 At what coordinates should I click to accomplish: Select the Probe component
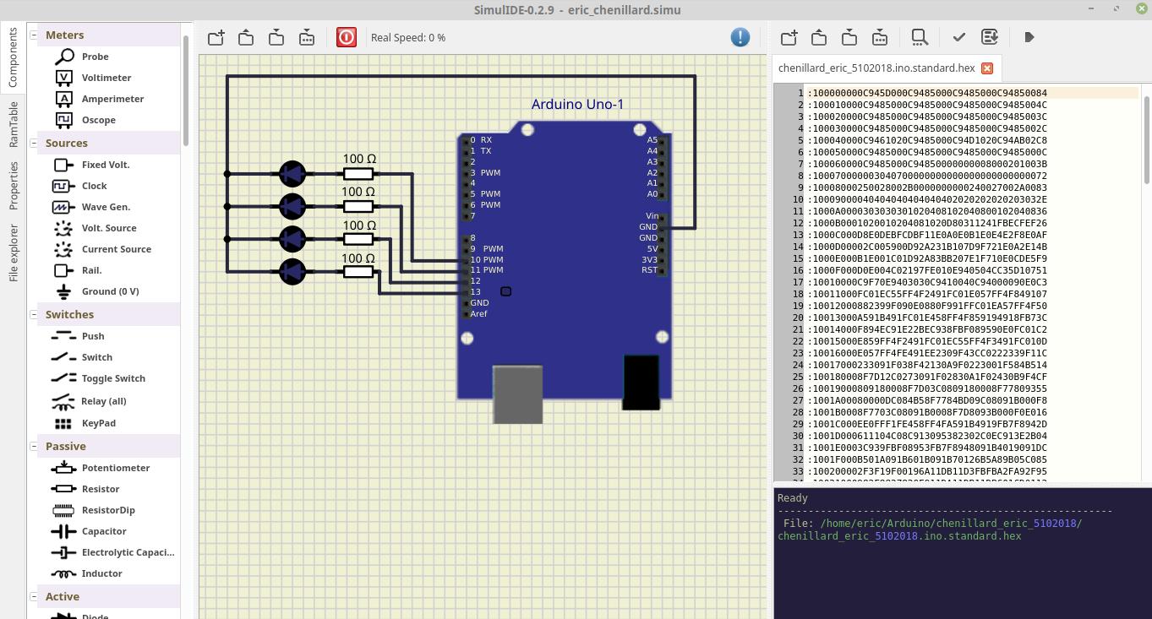95,57
